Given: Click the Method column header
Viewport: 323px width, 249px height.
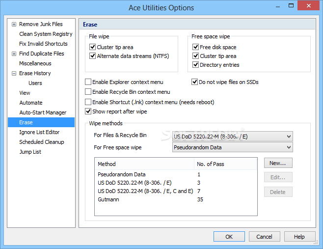Looking at the screenshot, I should pyautogui.click(x=144, y=164).
